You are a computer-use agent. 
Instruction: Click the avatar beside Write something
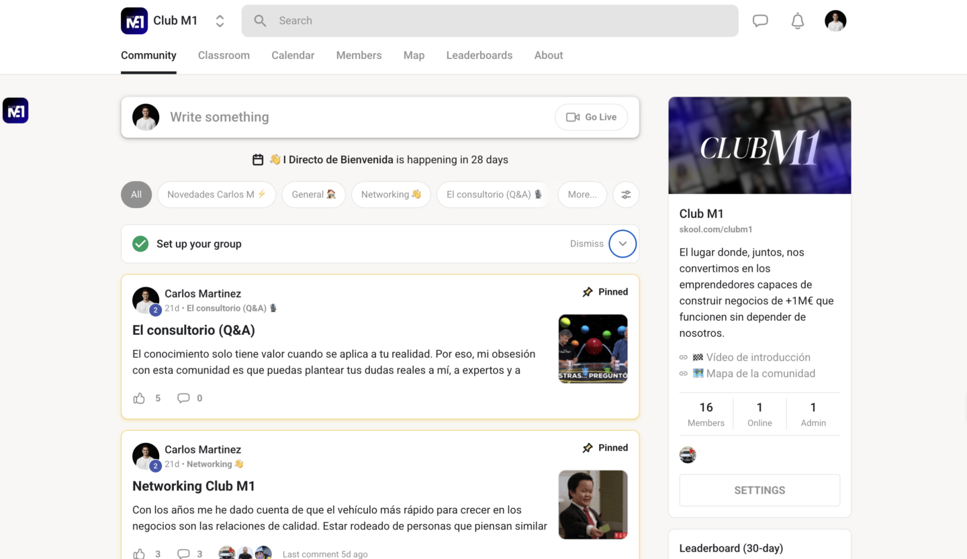tap(146, 117)
